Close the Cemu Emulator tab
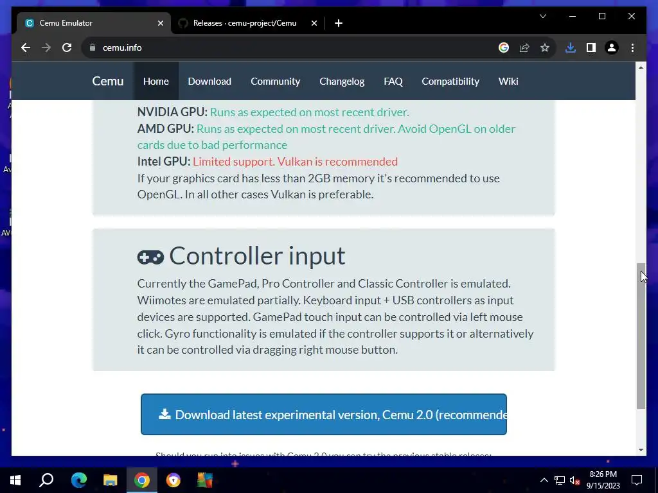This screenshot has height=493, width=658. (x=160, y=23)
